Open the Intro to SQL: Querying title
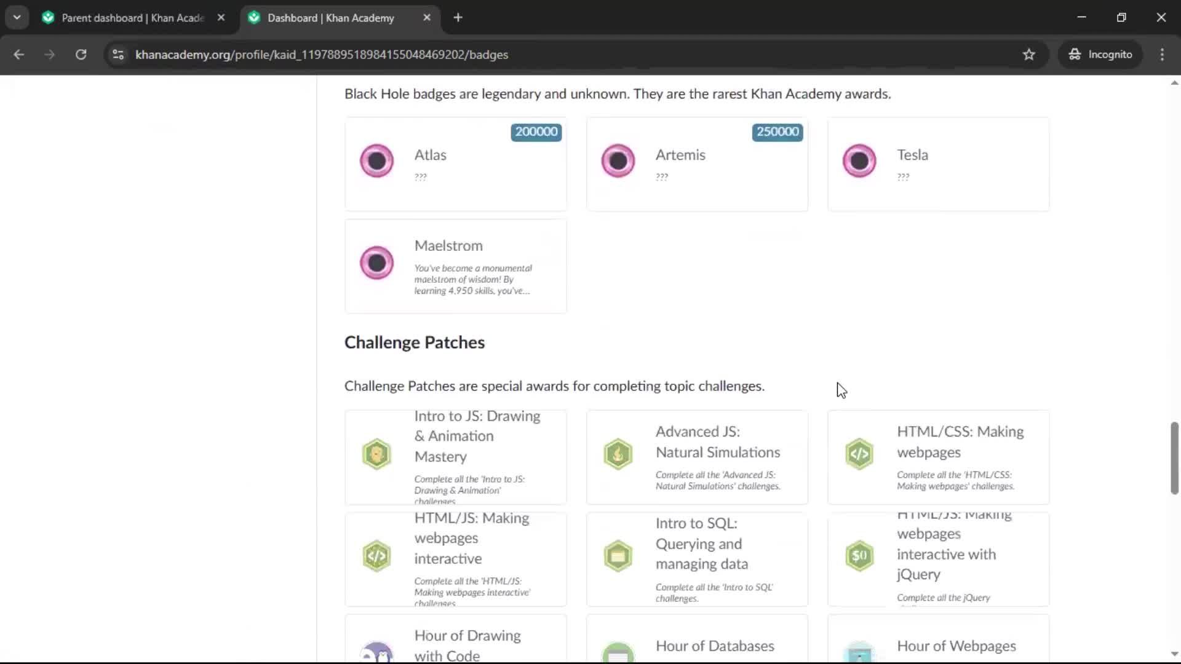 (702, 543)
